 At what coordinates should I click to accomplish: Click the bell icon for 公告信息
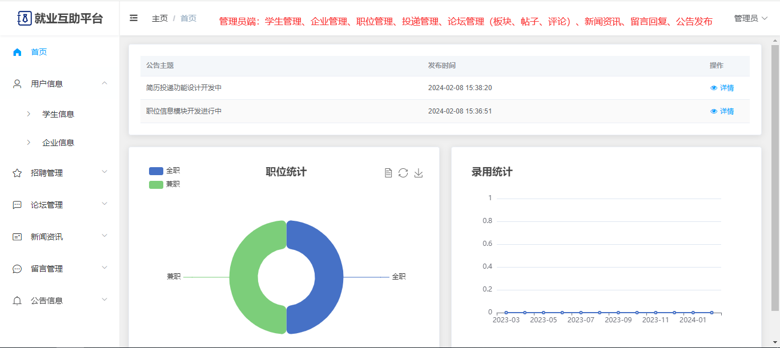tap(17, 301)
